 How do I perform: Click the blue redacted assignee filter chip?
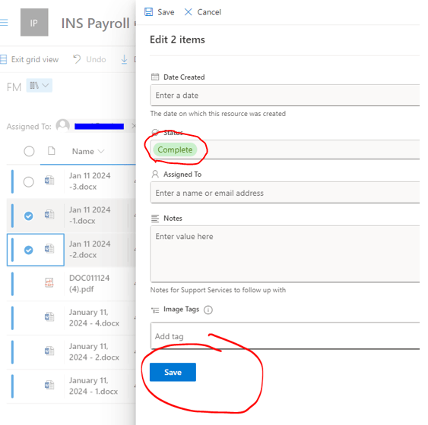pyautogui.click(x=99, y=126)
